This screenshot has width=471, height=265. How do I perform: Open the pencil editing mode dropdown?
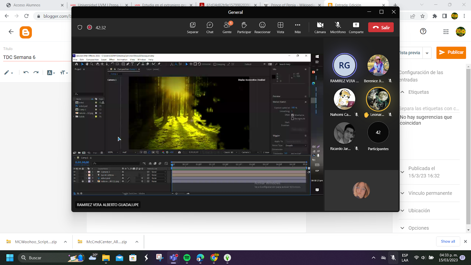pyautogui.click(x=9, y=72)
